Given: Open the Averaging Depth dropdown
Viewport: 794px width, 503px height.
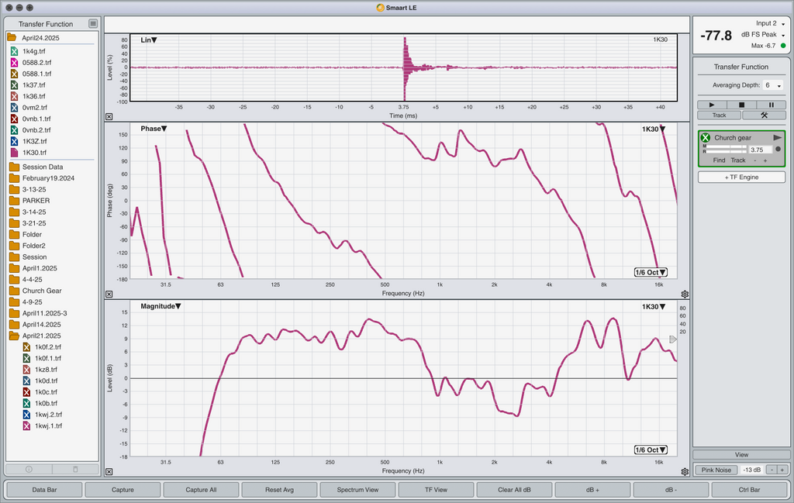Looking at the screenshot, I should coord(773,85).
